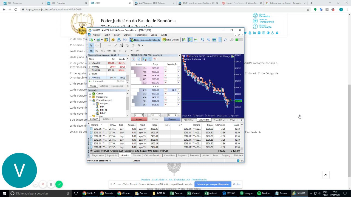Open the MetaTrader search magnifier
Image resolution: width=351 pixels, height=197 pixels.
tap(225, 40)
